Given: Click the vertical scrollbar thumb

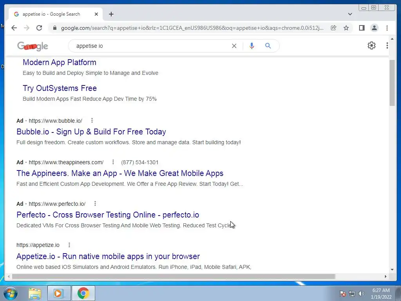Looking at the screenshot, I should tap(392, 83).
